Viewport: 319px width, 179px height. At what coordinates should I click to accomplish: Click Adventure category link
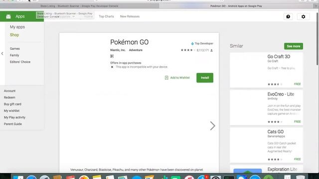click(x=136, y=50)
